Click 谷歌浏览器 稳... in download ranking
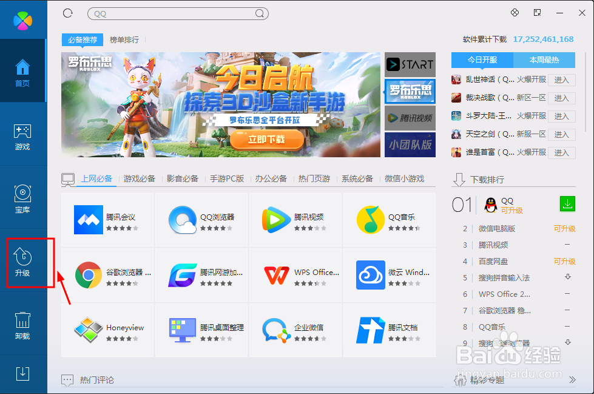Image resolution: width=594 pixels, height=394 pixels. 505,311
